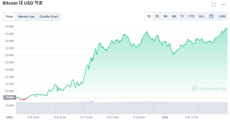Switch to the Price tab
This screenshot has height=120, width=230.
point(9,16)
